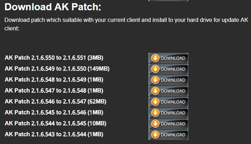This screenshot has height=144, width=251.
Task: Select the "AK Patch 2.1.6.550 to 2.1.6.551 (3MB)" label
Action: coord(54,58)
